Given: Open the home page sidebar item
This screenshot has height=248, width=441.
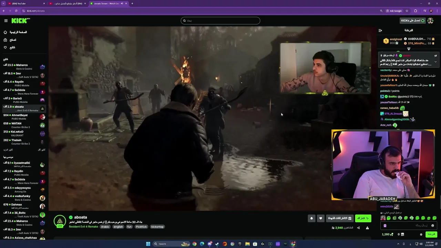Looking at the screenshot, I should [x=15, y=32].
